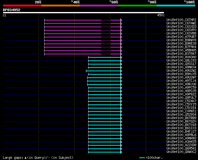Select UniRef100_A9PC59 entry
This screenshot has height=160, width=198.
pos(181,88)
